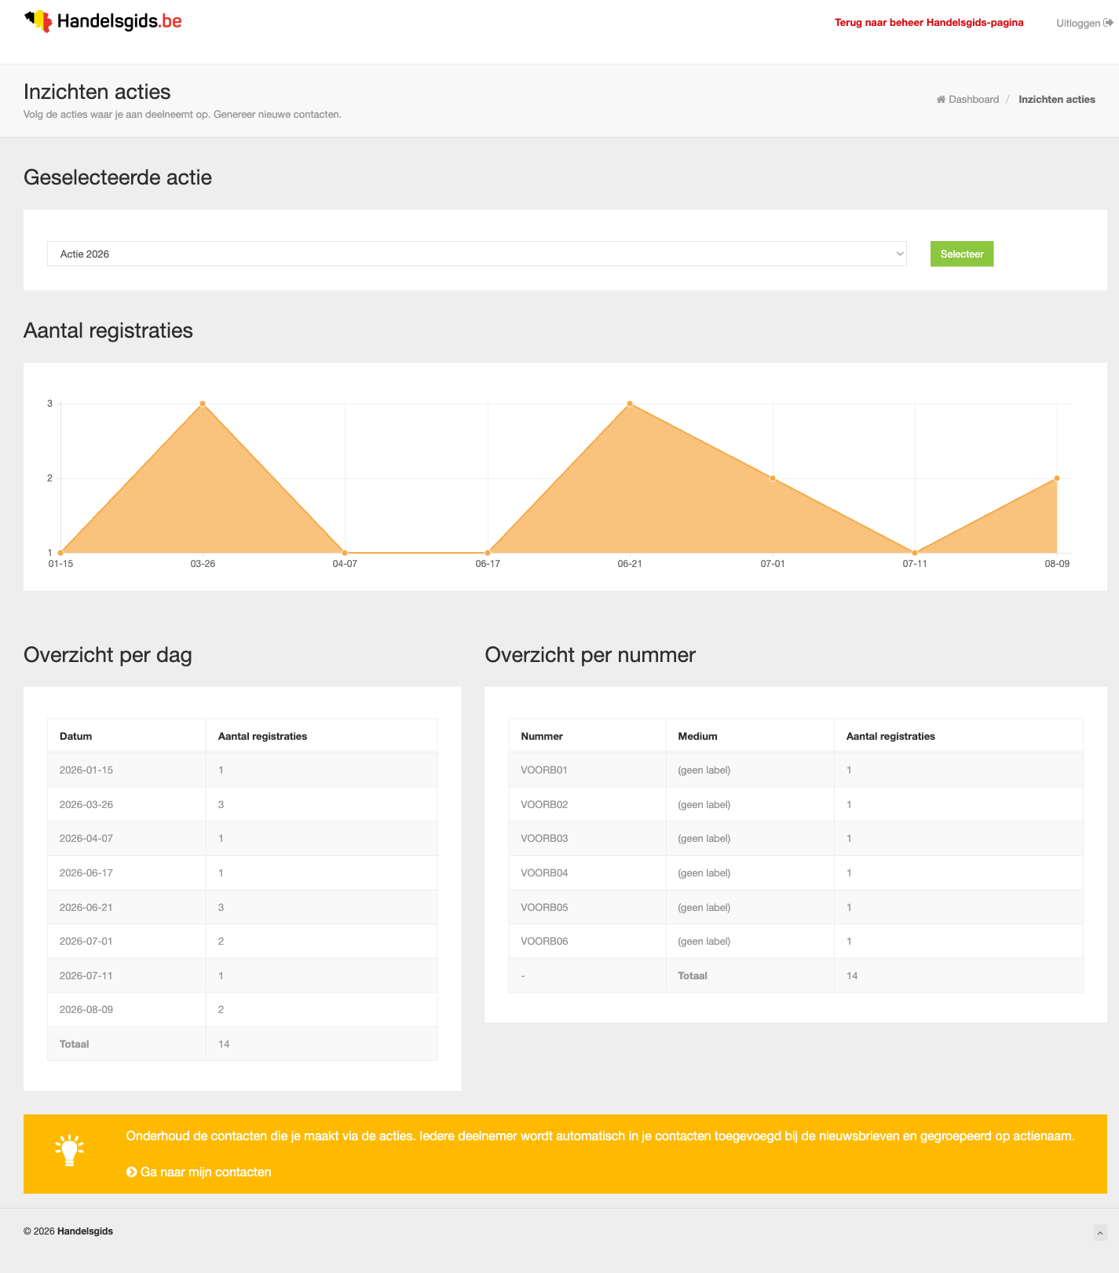This screenshot has width=1119, height=1273.
Task: Click the green Selecteer button
Action: (962, 254)
